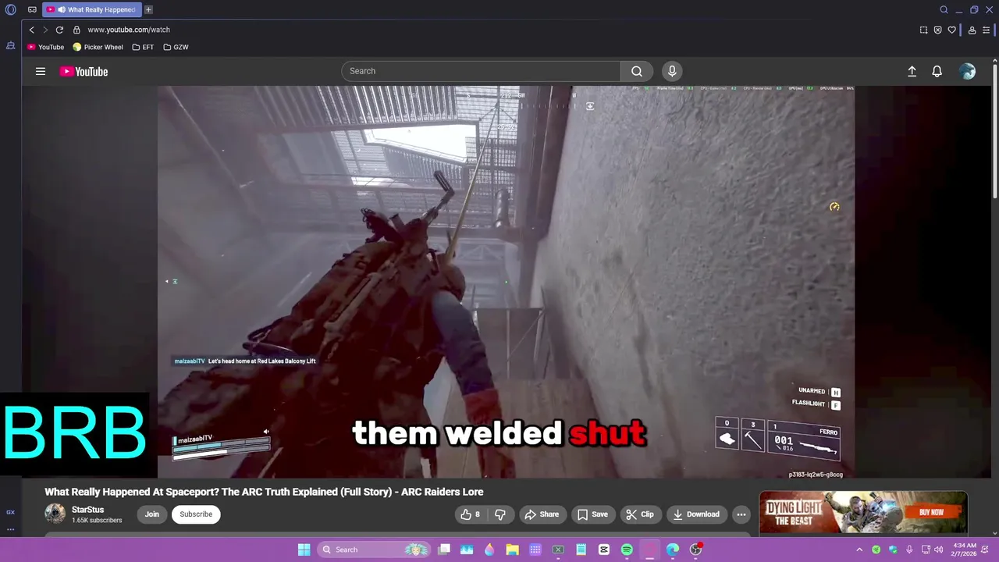Open OBS Studio from taskbar
The height and width of the screenshot is (562, 999).
[x=695, y=550]
